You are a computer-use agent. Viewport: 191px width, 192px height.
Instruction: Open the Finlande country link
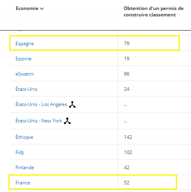click(x=25, y=168)
